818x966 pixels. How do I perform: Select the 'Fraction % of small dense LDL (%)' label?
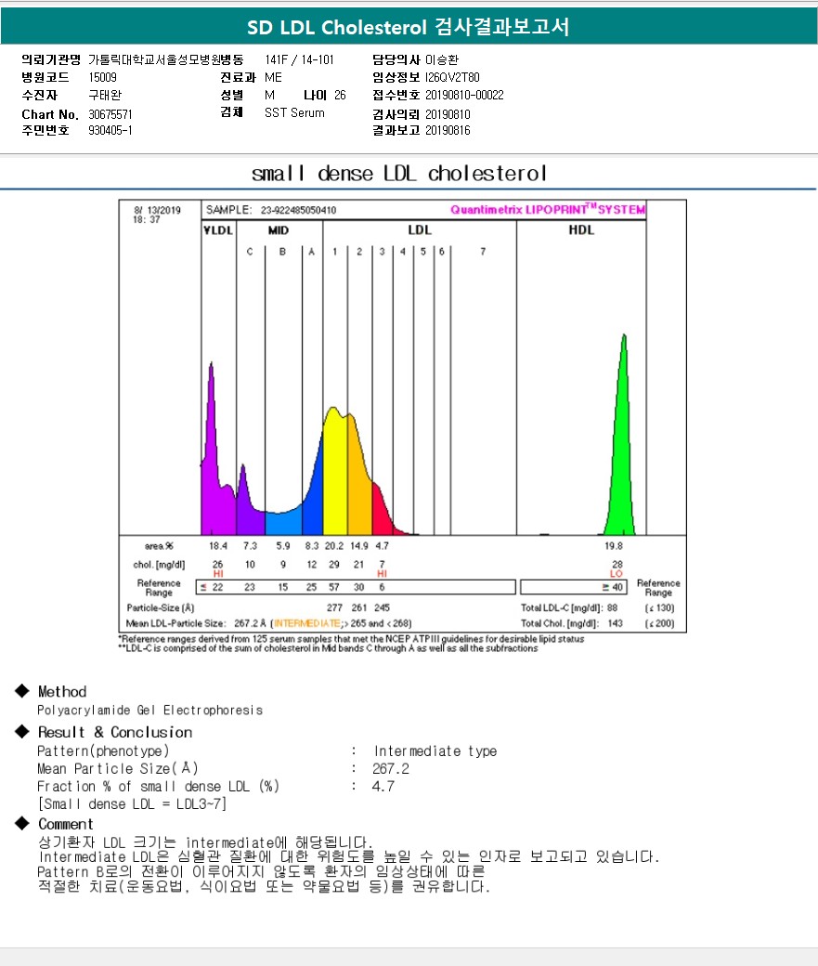click(158, 787)
